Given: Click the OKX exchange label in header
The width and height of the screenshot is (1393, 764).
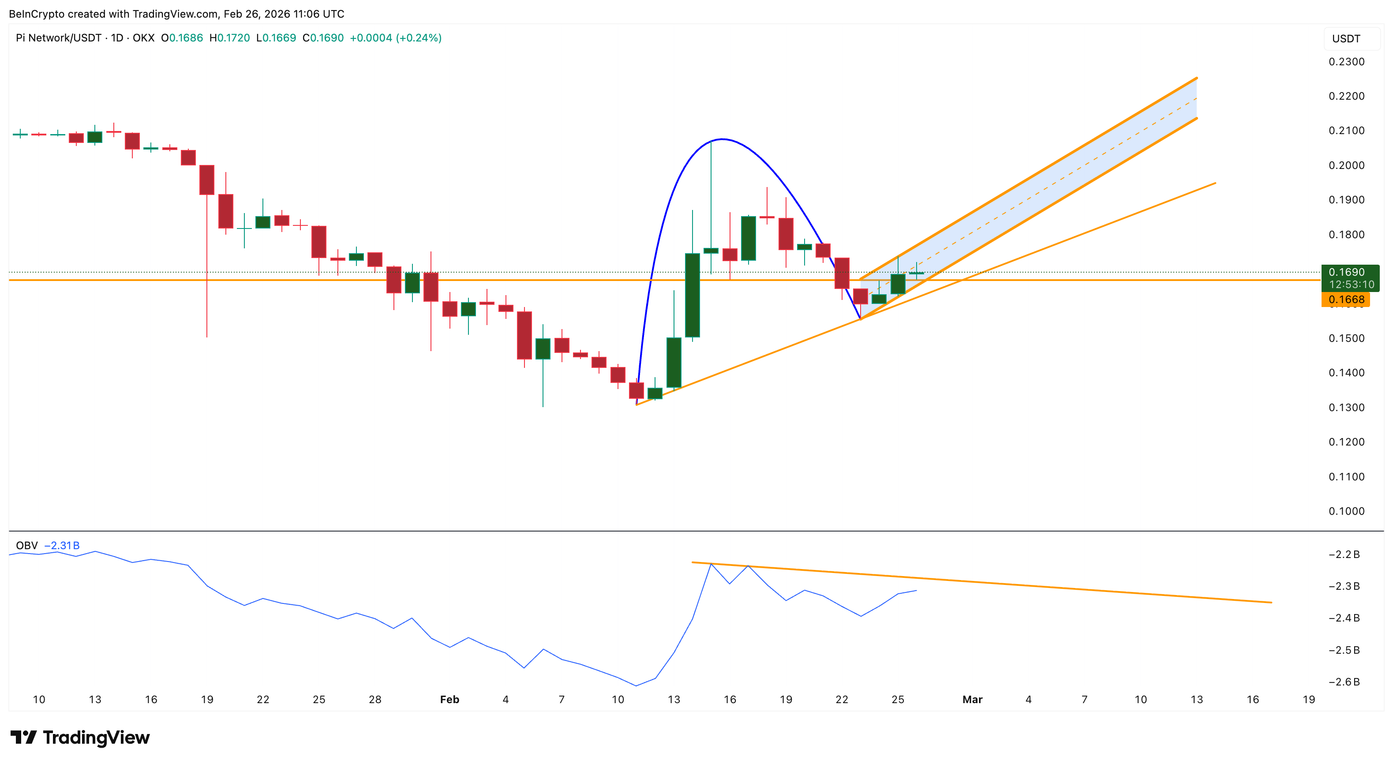Looking at the screenshot, I should 143,38.
